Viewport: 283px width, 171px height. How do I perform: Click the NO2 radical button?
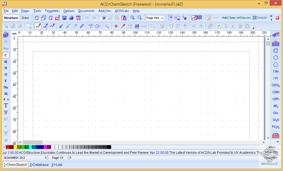click(x=276, y=106)
